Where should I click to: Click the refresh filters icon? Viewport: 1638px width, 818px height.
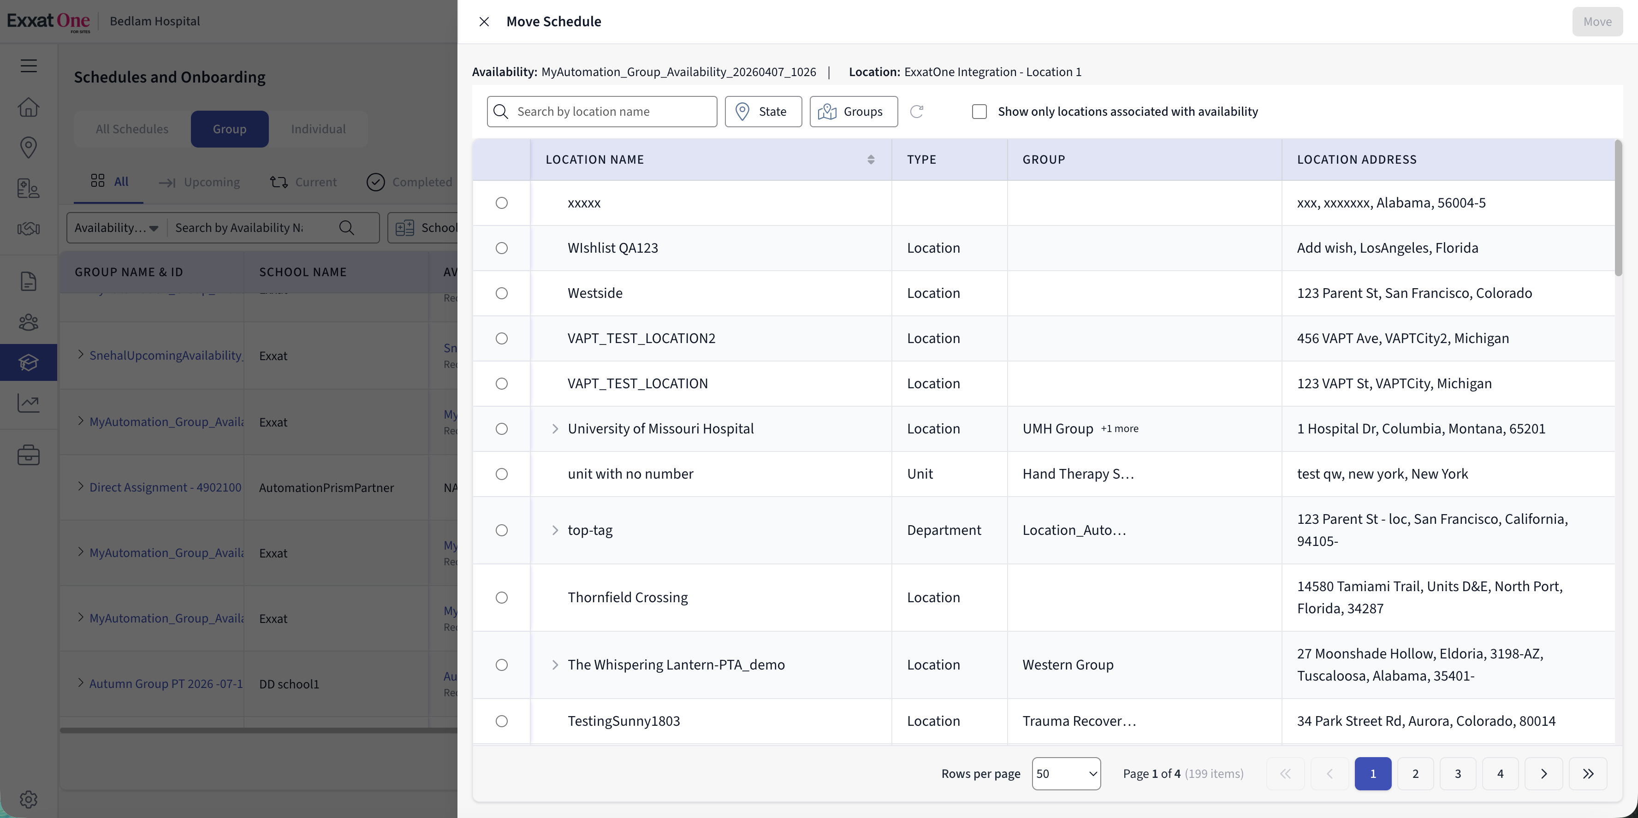tap(916, 111)
